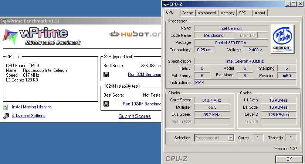The width and height of the screenshot is (305, 164).
Task: Click Submit Scores link
Action: click(135, 116)
